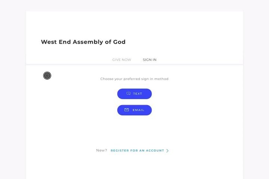The image size is (269, 179).
Task: Click the gray page background right of card
Action: tap(256, 93)
